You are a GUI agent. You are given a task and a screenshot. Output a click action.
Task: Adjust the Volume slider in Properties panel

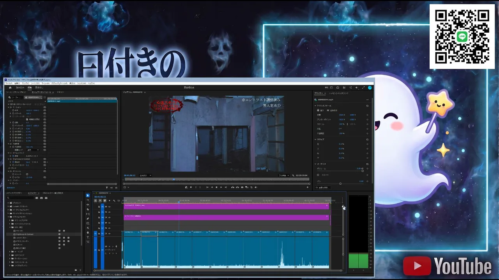(x=363, y=171)
